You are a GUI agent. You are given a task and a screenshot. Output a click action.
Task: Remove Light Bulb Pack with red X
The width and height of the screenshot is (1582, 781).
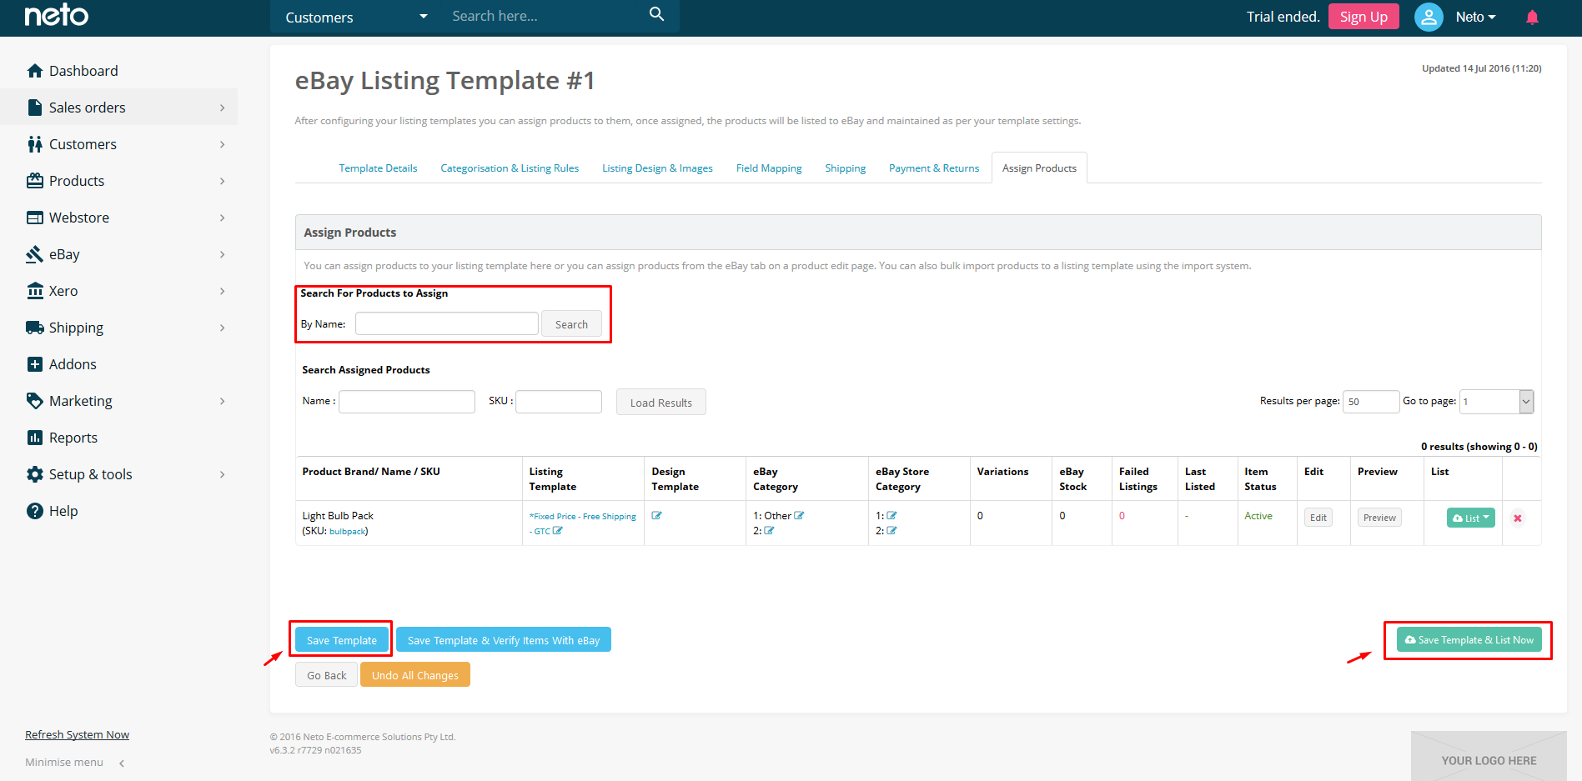[x=1518, y=518]
